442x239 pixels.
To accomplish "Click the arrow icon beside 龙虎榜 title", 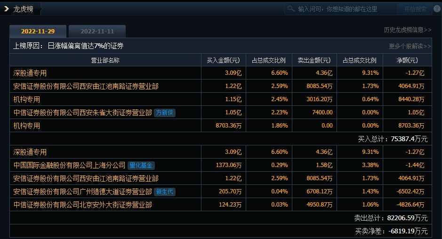I will pos(7,9).
